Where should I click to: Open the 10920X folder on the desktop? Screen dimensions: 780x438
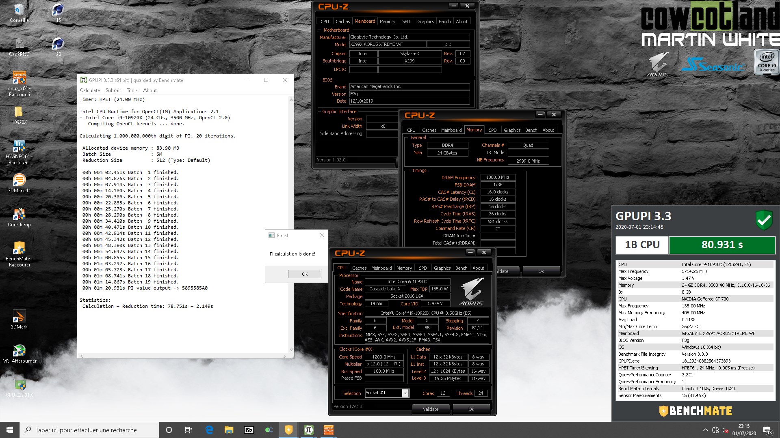19,116
